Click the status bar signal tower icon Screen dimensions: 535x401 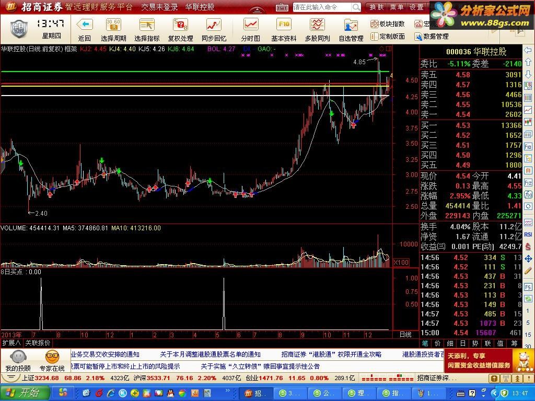pos(506,378)
